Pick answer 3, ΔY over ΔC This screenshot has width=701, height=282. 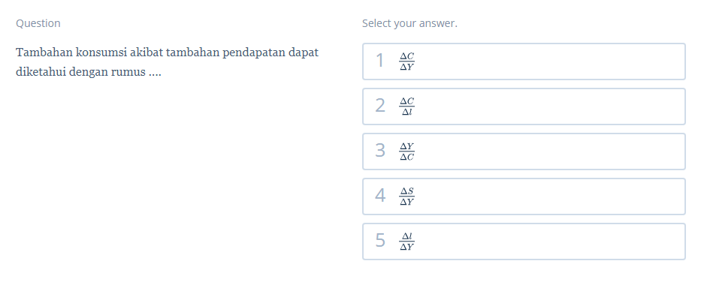point(524,151)
